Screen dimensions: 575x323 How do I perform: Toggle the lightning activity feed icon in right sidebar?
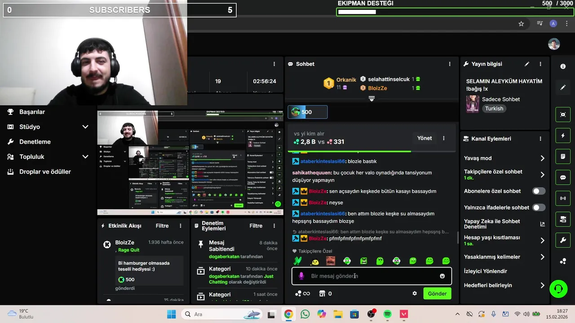coord(563,135)
